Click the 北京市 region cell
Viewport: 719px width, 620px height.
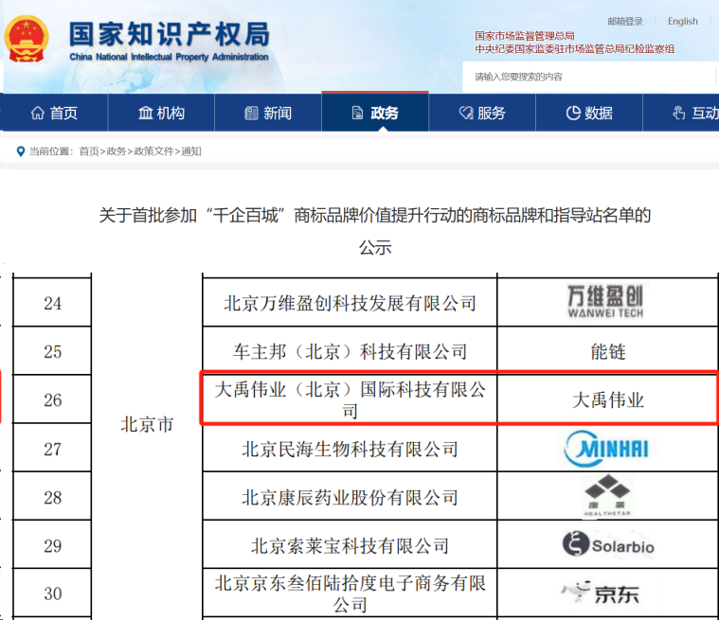coord(147,424)
